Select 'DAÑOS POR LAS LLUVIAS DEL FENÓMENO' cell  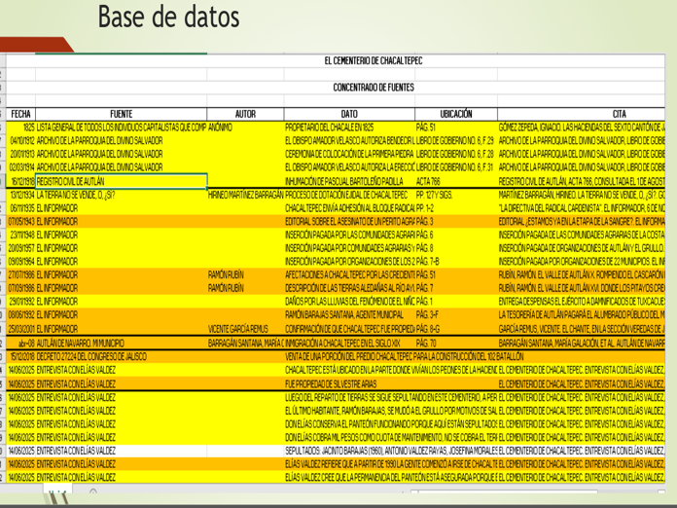(x=349, y=302)
